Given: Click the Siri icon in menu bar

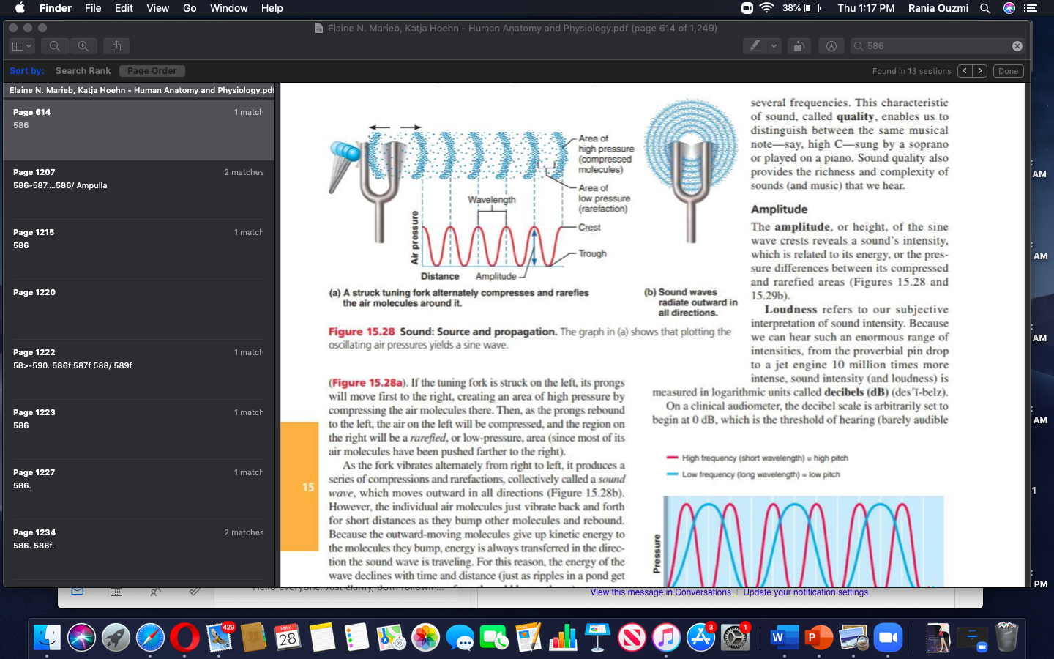Looking at the screenshot, I should 1009,8.
